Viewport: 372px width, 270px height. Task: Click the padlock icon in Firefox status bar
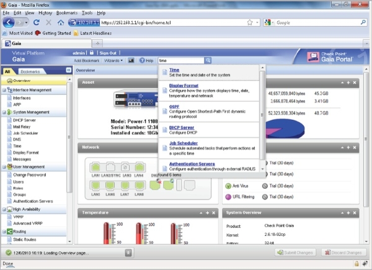click(356, 264)
